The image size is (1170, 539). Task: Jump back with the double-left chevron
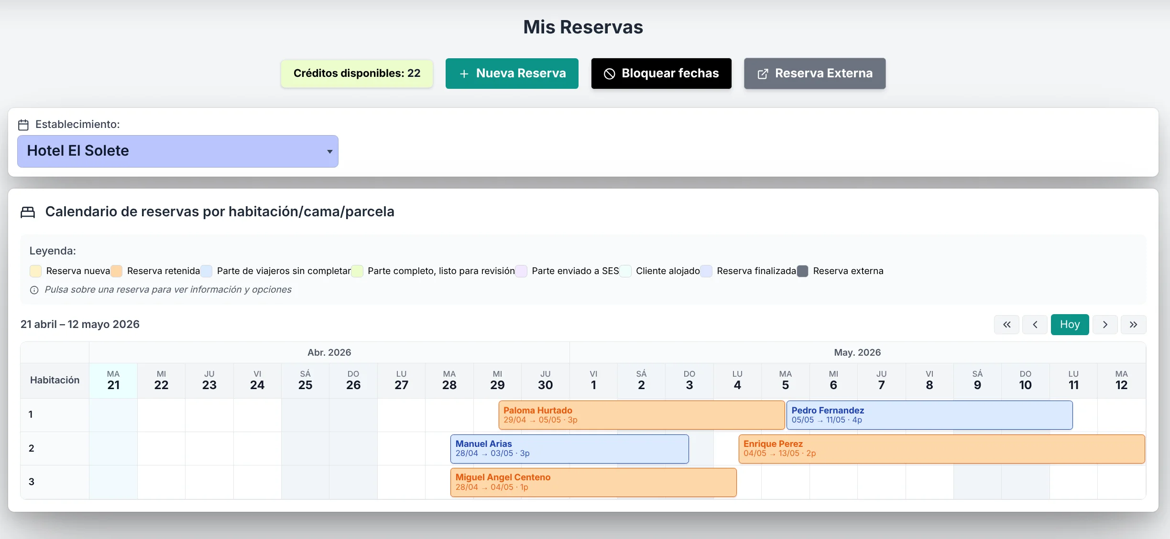(x=1006, y=325)
